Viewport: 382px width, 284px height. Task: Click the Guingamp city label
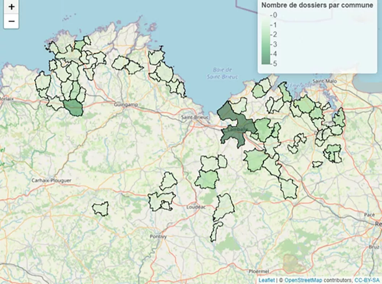tap(126, 105)
